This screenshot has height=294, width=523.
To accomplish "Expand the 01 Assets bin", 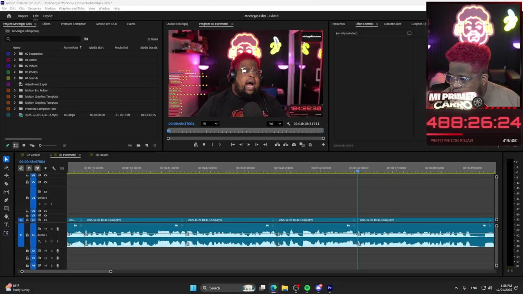I will (15, 60).
